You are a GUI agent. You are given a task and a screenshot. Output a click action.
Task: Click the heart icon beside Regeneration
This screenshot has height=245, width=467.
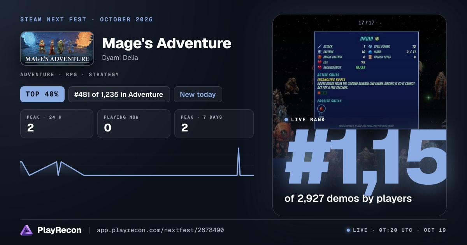[320, 68]
